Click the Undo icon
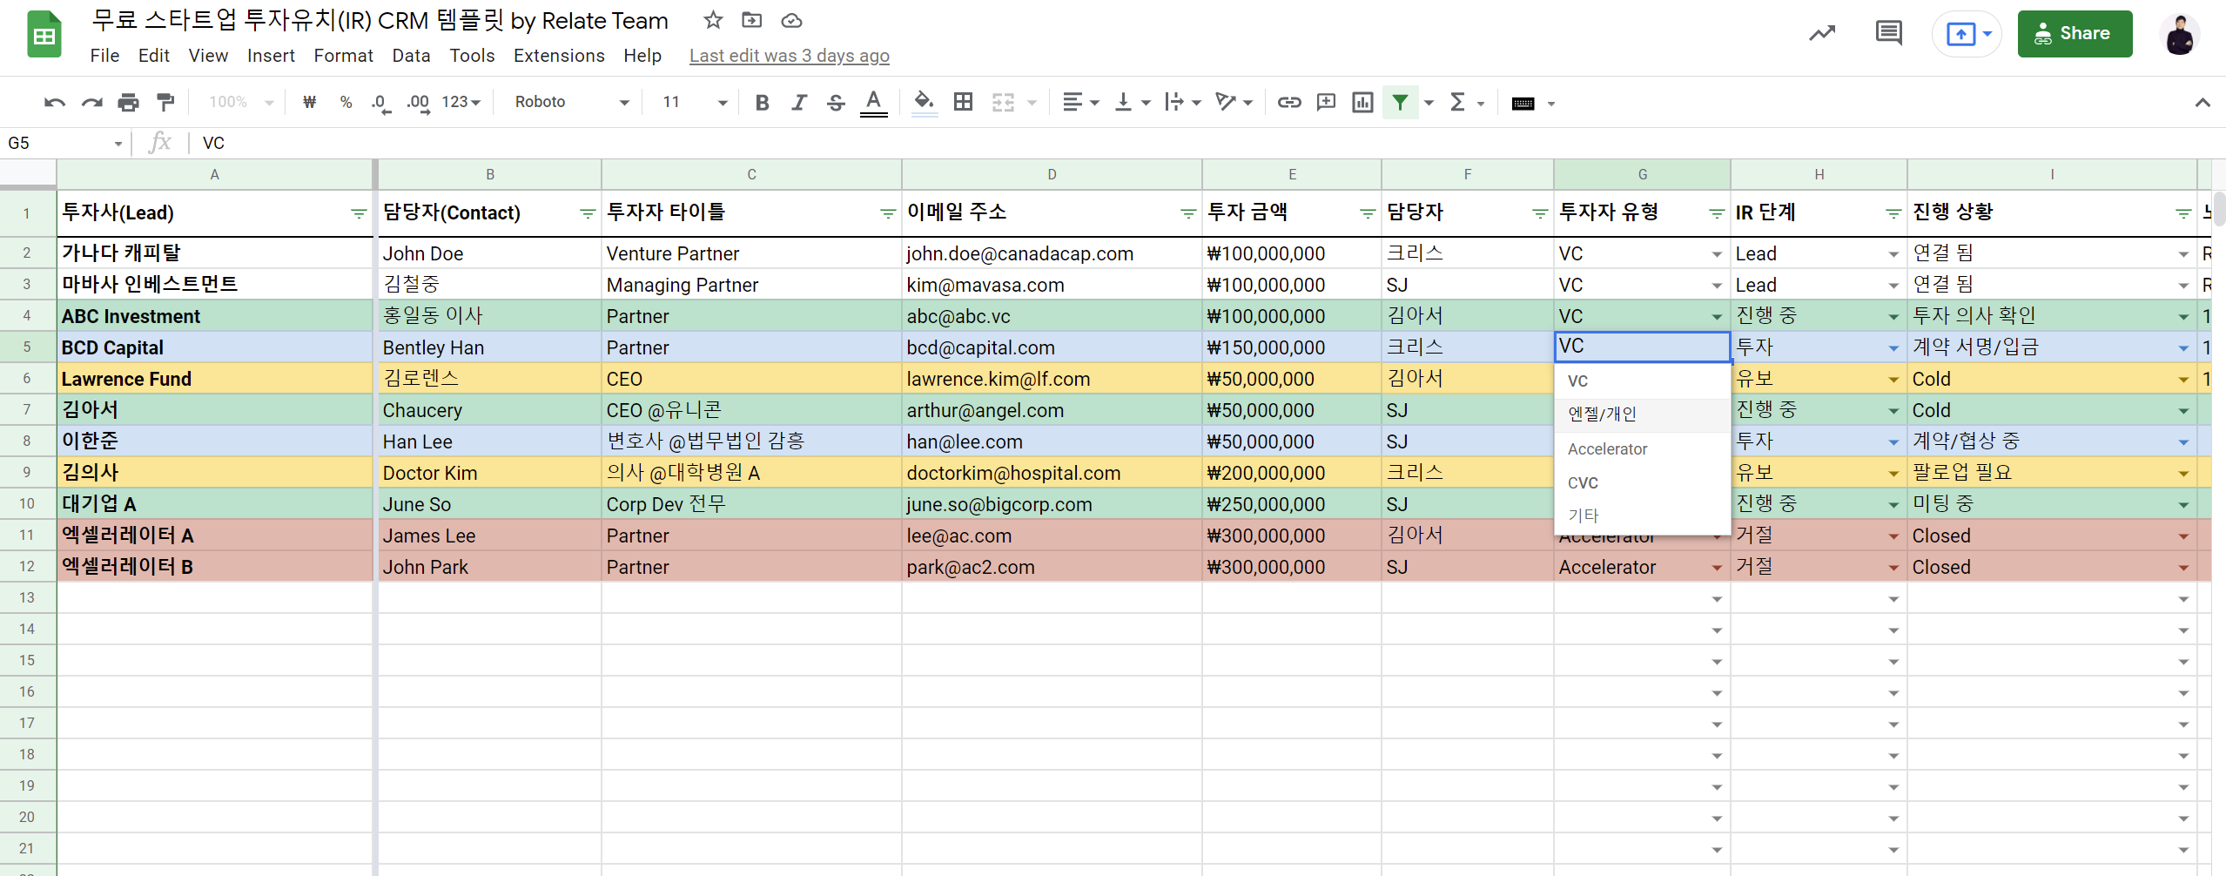Image resolution: width=2226 pixels, height=876 pixels. click(x=55, y=103)
